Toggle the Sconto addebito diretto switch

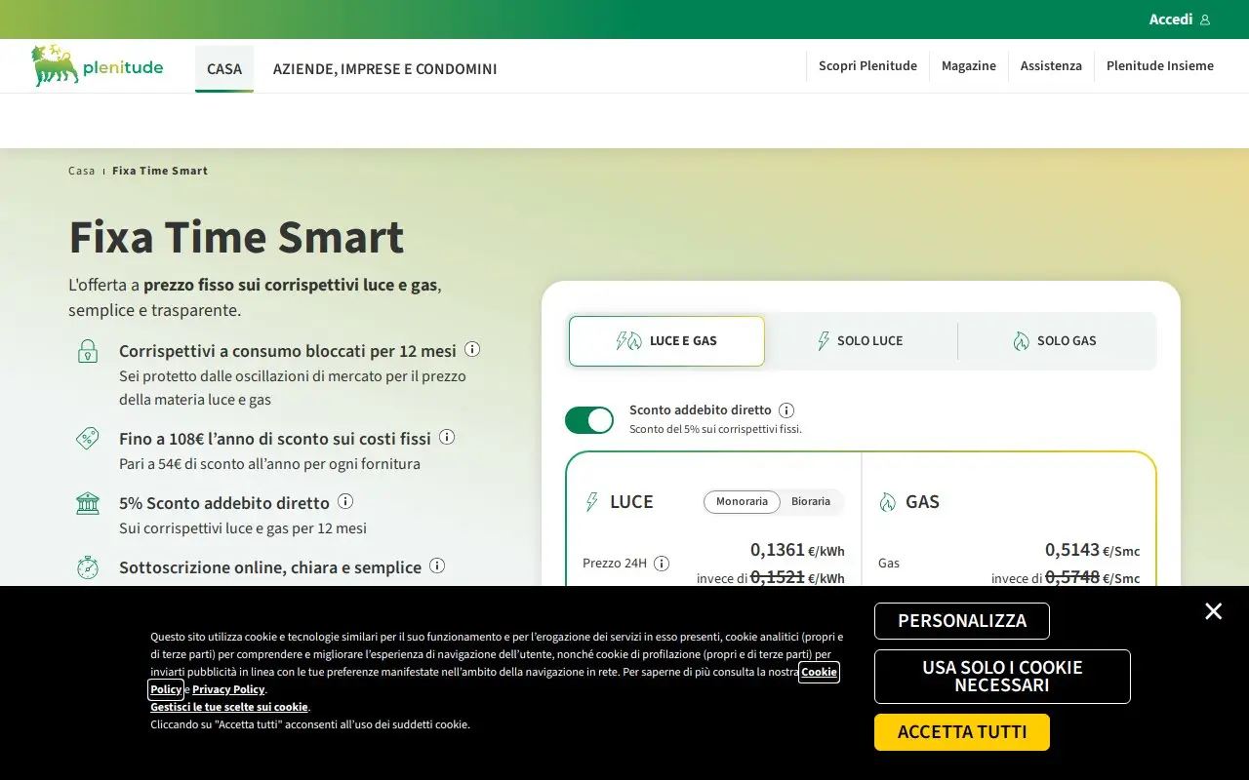pyautogui.click(x=589, y=420)
